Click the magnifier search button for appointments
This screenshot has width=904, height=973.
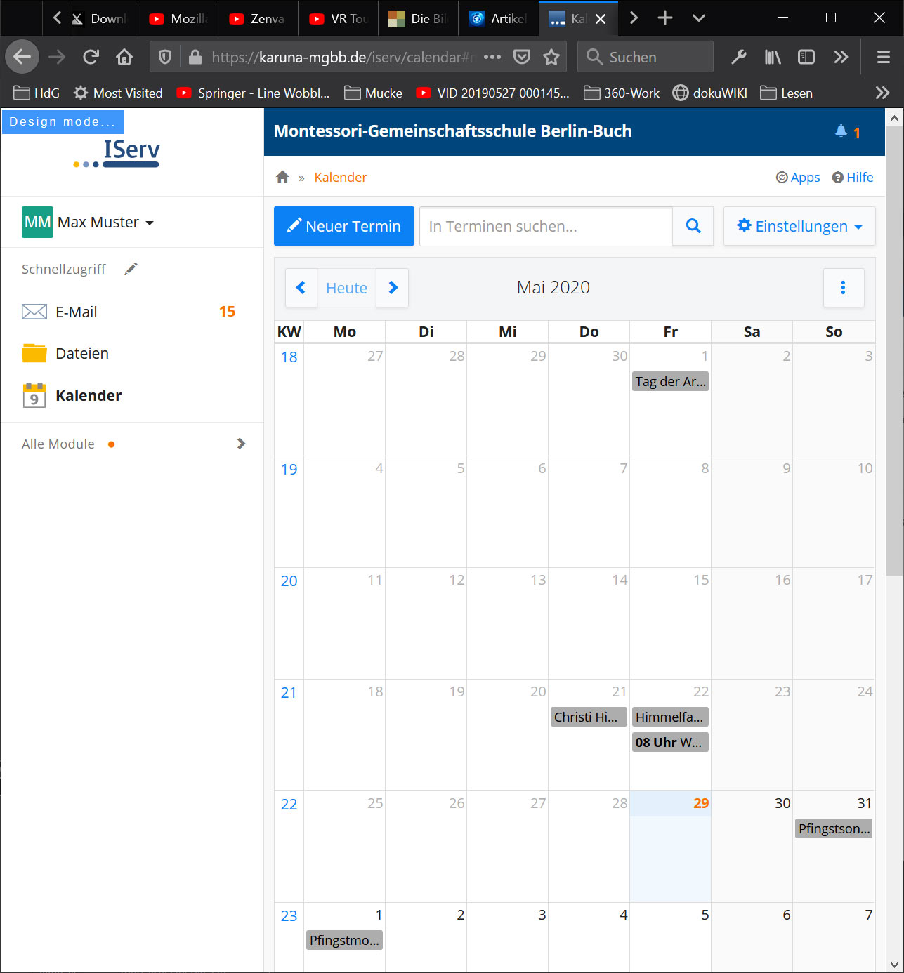pyautogui.click(x=693, y=226)
